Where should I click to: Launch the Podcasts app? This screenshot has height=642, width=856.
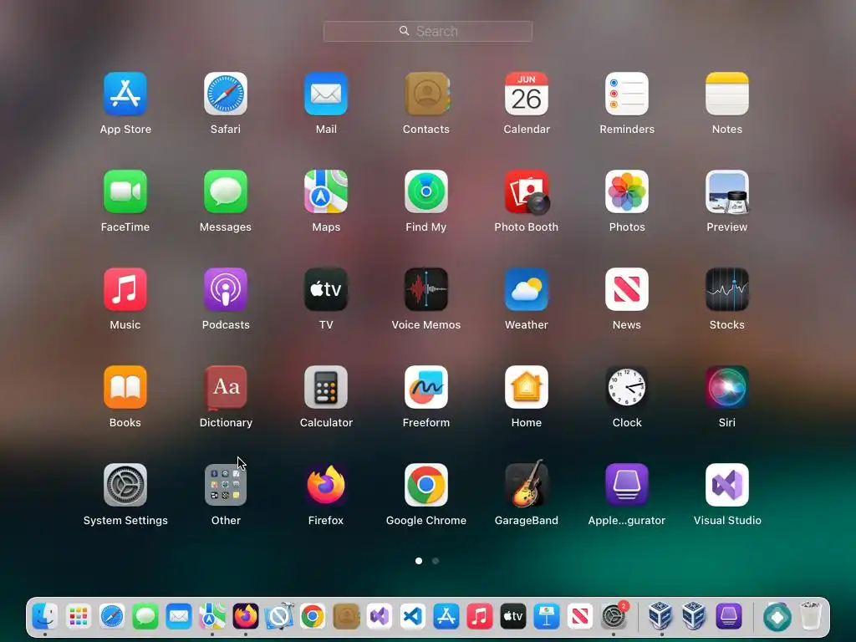(226, 289)
